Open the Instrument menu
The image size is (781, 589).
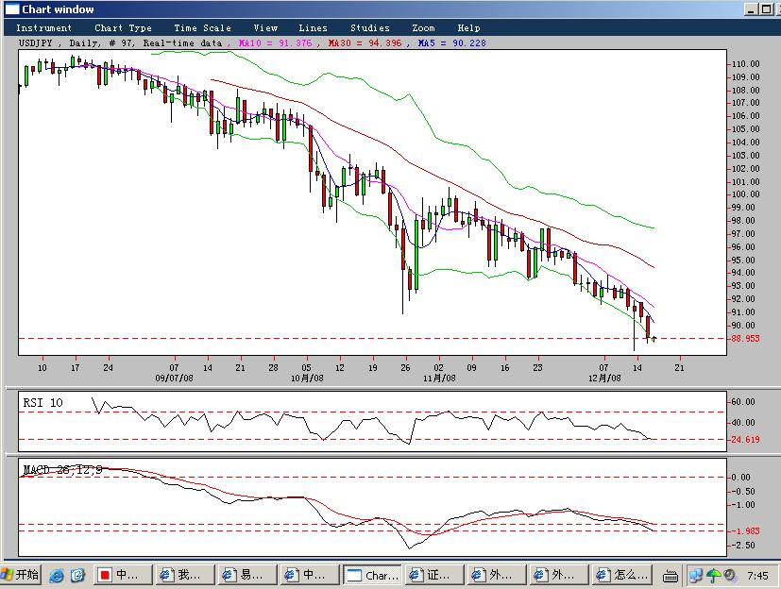pos(43,28)
